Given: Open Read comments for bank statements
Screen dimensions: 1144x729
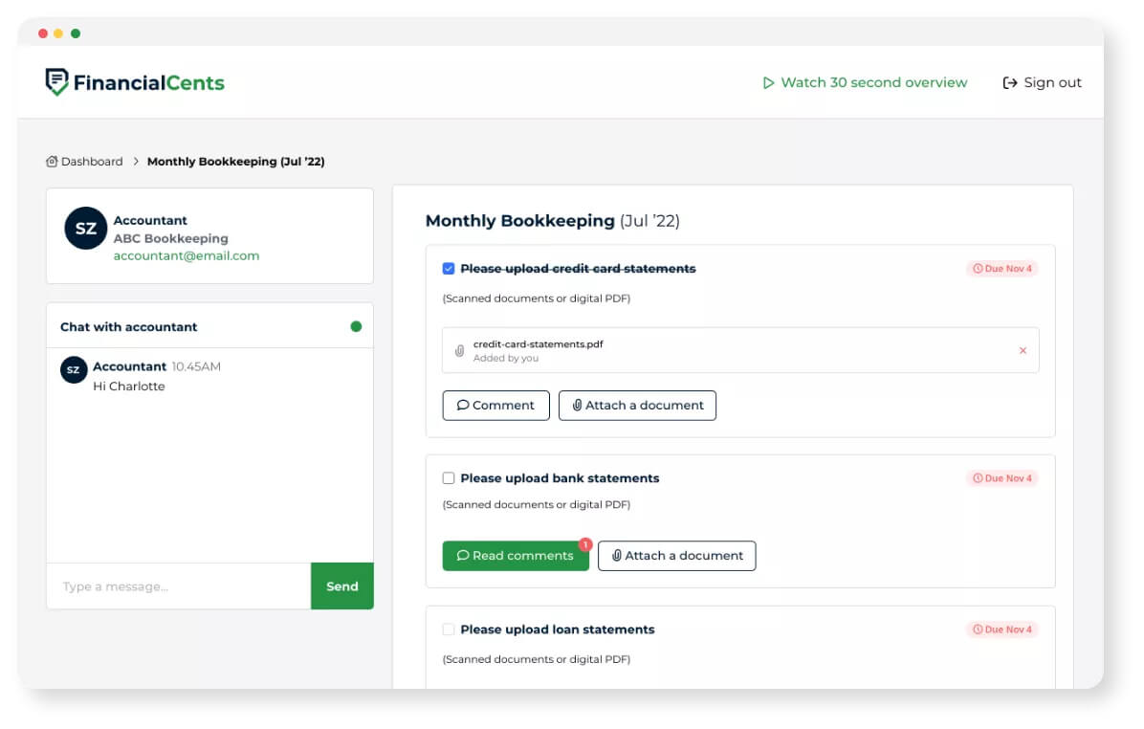Looking at the screenshot, I should [516, 555].
